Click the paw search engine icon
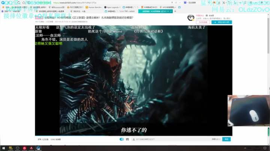This screenshot has height=151, width=270. click(185, 3)
